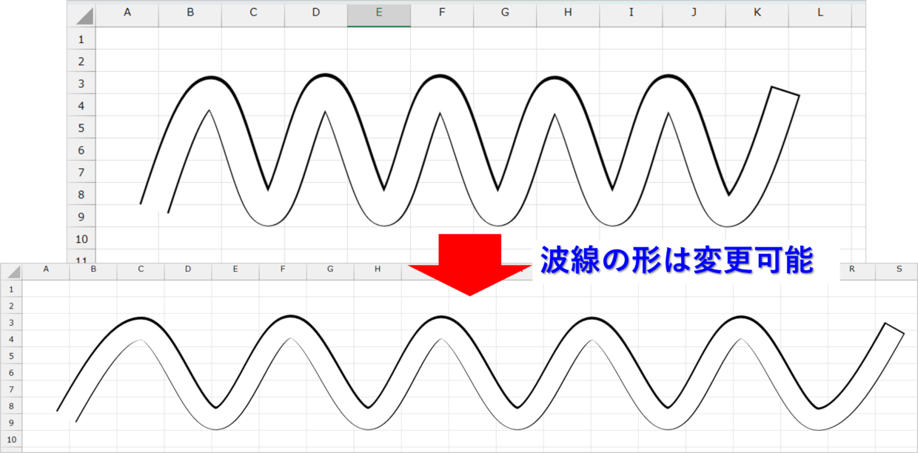
Task: Select column R header in lower sheet
Action: pos(851,269)
